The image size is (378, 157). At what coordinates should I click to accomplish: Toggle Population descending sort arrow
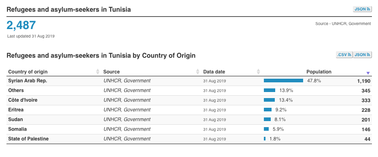(368, 73)
